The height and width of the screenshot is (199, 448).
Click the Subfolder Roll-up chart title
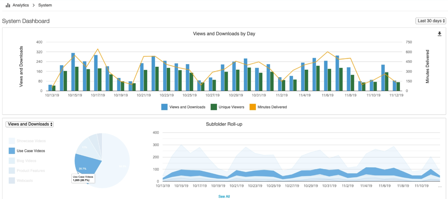[224, 124]
